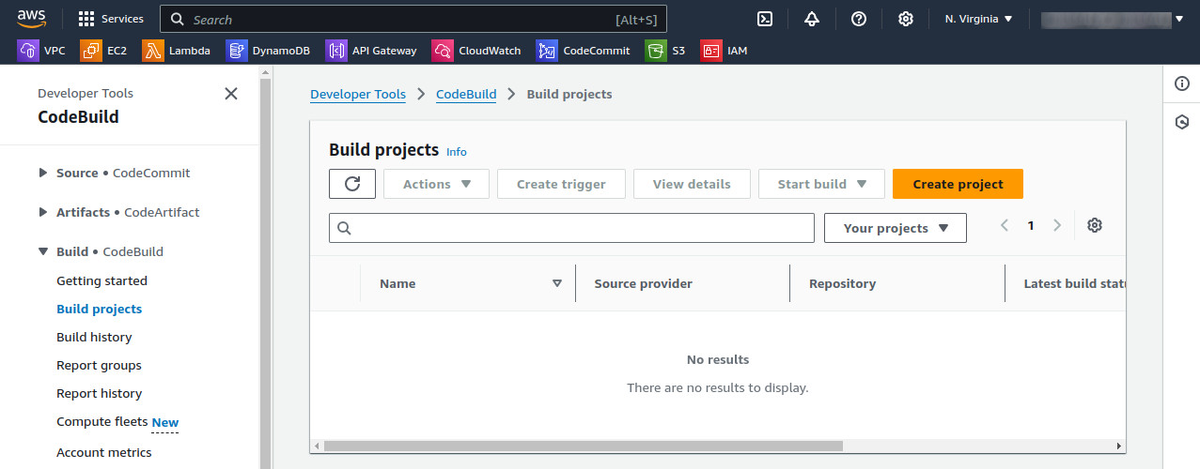This screenshot has width=1200, height=469.
Task: Click the View details button
Action: pyautogui.click(x=692, y=184)
